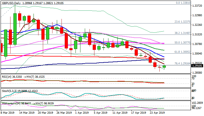Click the GBPUSD,Daily chart title
This screenshot has width=204, height=116.
click(x=12, y=2)
